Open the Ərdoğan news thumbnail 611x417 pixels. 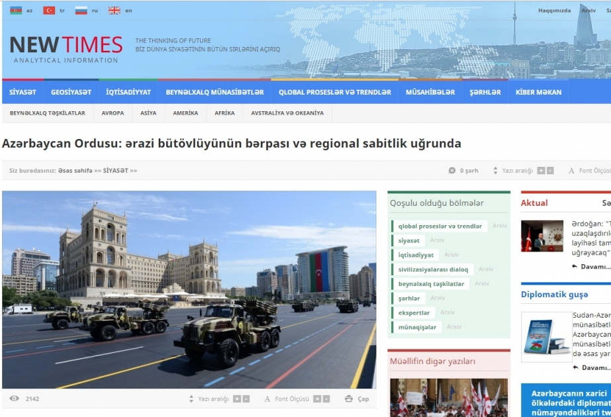pos(542,236)
